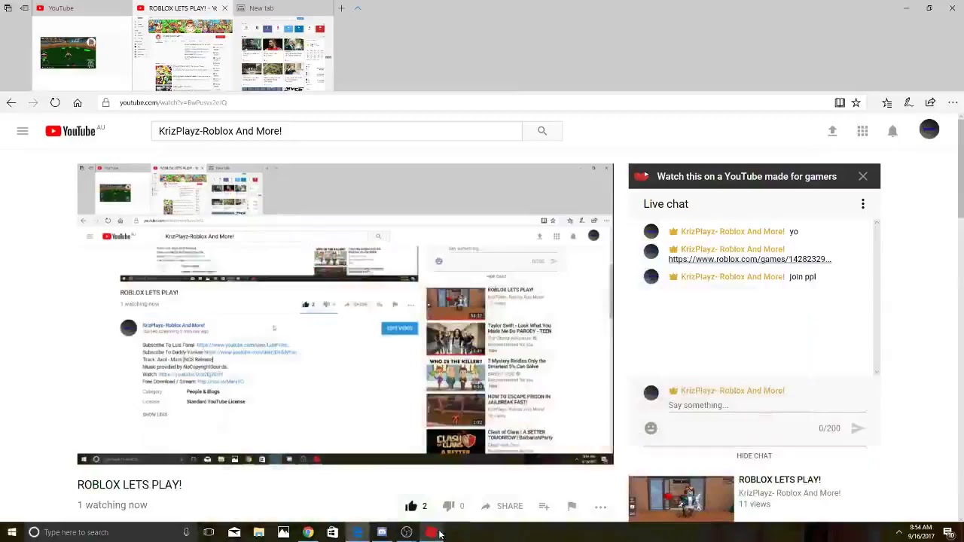The width and height of the screenshot is (964, 542).
Task: Open Edge Settings and more menu
Action: point(953,102)
